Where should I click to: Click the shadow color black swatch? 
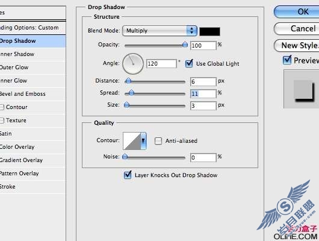coord(209,31)
